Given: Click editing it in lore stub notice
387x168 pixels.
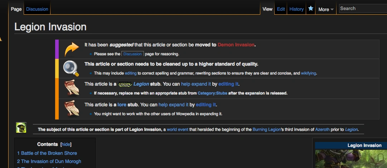Looking at the screenshot, I should pyautogui.click(x=206, y=105).
